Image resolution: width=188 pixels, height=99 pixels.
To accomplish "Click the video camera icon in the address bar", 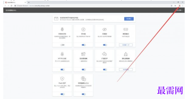I will (x=175, y=5).
